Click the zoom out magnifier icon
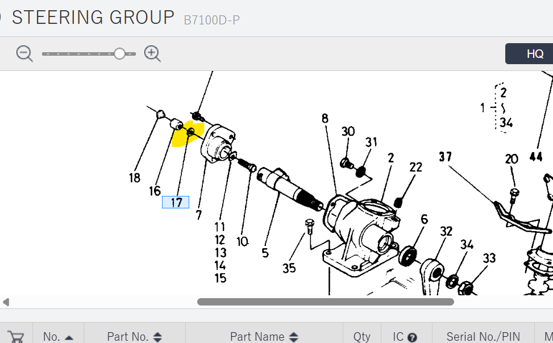The image size is (553, 343). click(x=24, y=54)
